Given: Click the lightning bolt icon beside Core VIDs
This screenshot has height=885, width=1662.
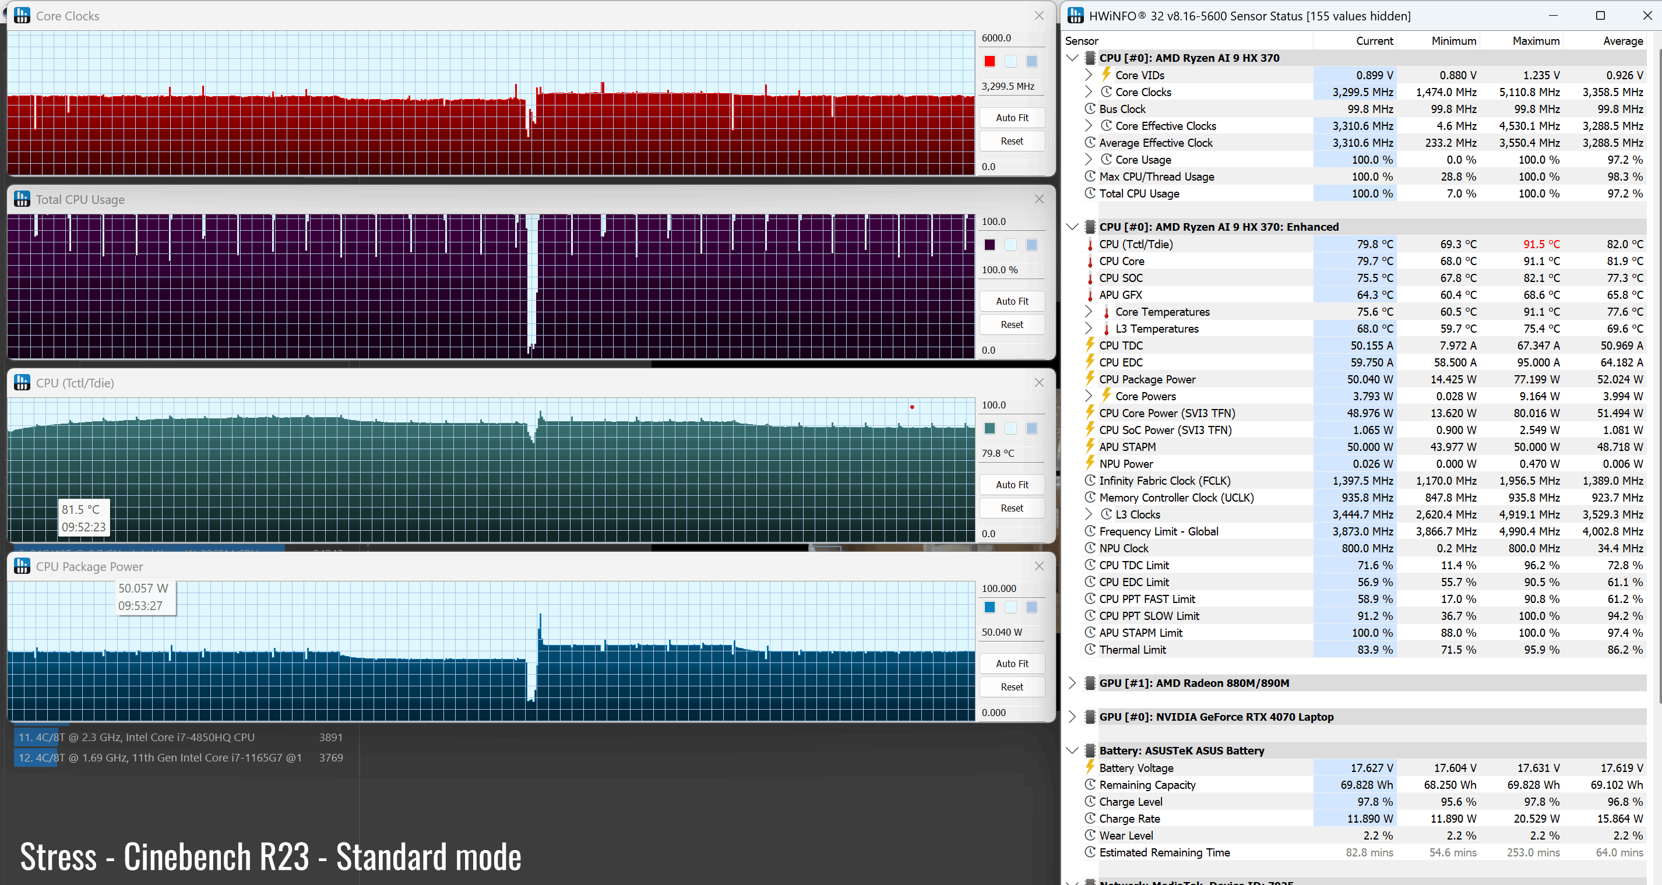Looking at the screenshot, I should (x=1106, y=75).
